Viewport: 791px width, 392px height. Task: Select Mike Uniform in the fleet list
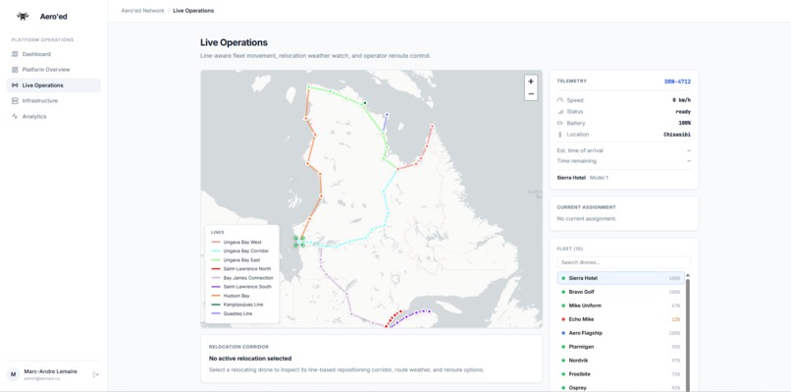pyautogui.click(x=620, y=306)
